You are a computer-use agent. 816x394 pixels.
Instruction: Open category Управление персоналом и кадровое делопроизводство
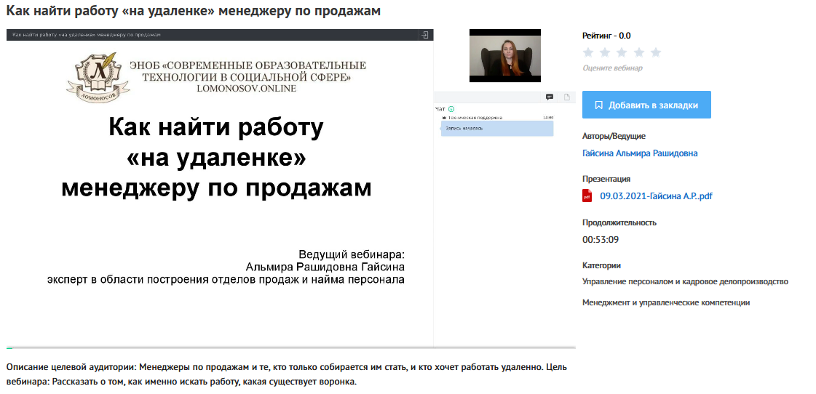pyautogui.click(x=685, y=281)
